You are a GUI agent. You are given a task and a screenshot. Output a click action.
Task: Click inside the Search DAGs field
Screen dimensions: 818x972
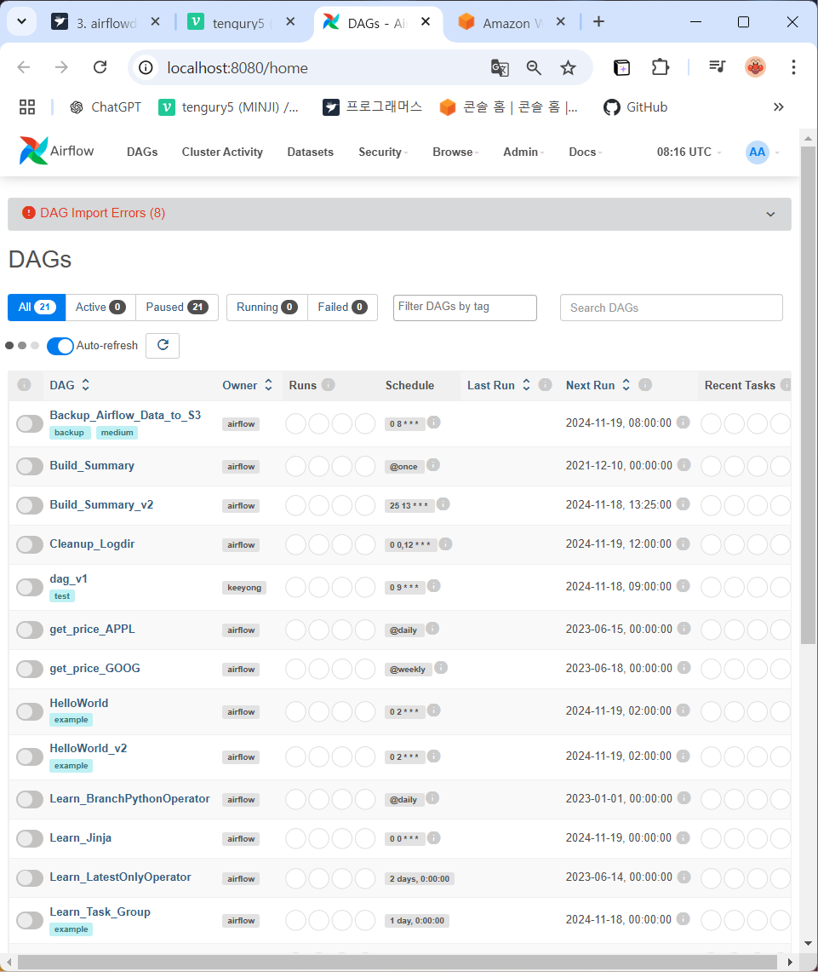point(671,308)
